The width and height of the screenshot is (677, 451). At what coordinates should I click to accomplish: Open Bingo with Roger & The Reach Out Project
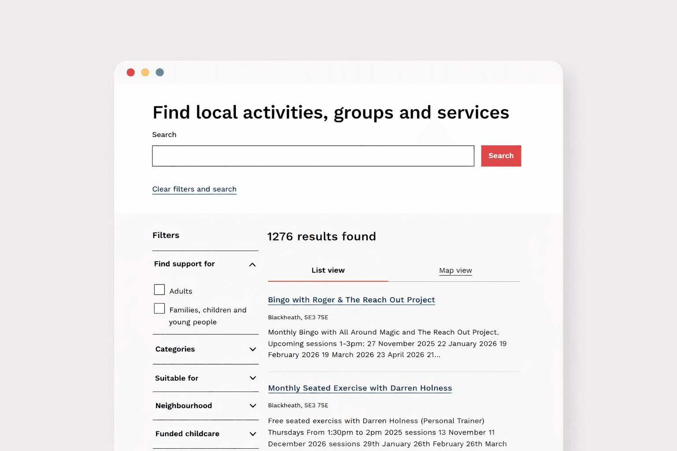351,300
